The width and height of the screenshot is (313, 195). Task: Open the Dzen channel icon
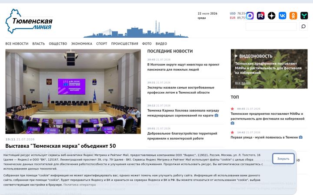[271, 16]
